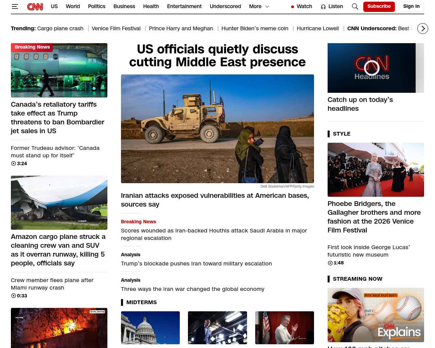This screenshot has width=435, height=348.
Task: Open the Underscored section
Action: [x=225, y=6]
